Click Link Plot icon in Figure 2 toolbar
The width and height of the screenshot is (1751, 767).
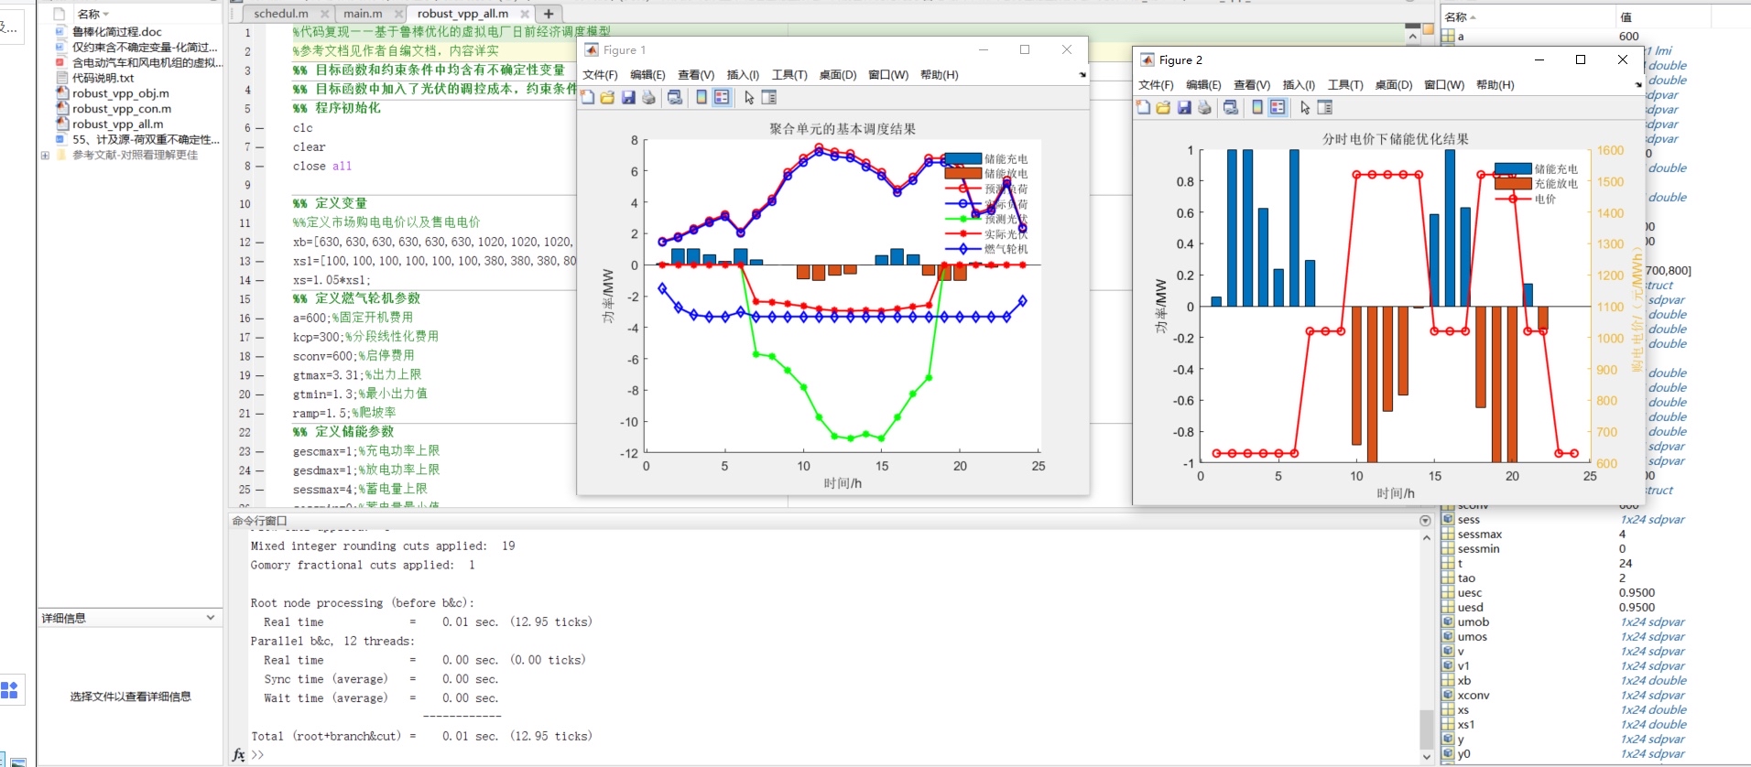1231,107
